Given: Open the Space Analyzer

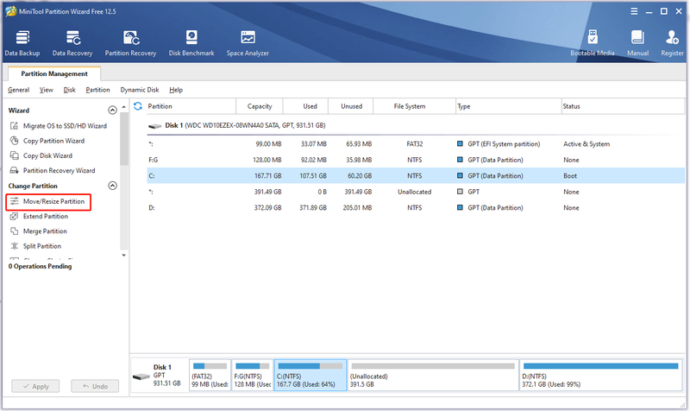Looking at the screenshot, I should click(x=248, y=43).
